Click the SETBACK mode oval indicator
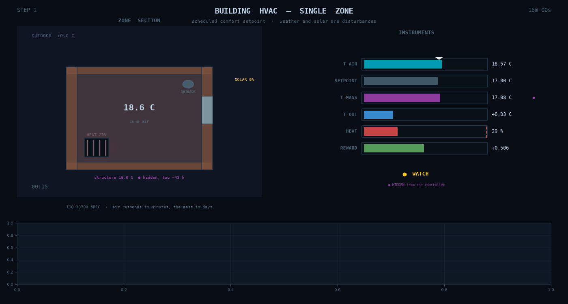568x304 pixels. (188, 84)
